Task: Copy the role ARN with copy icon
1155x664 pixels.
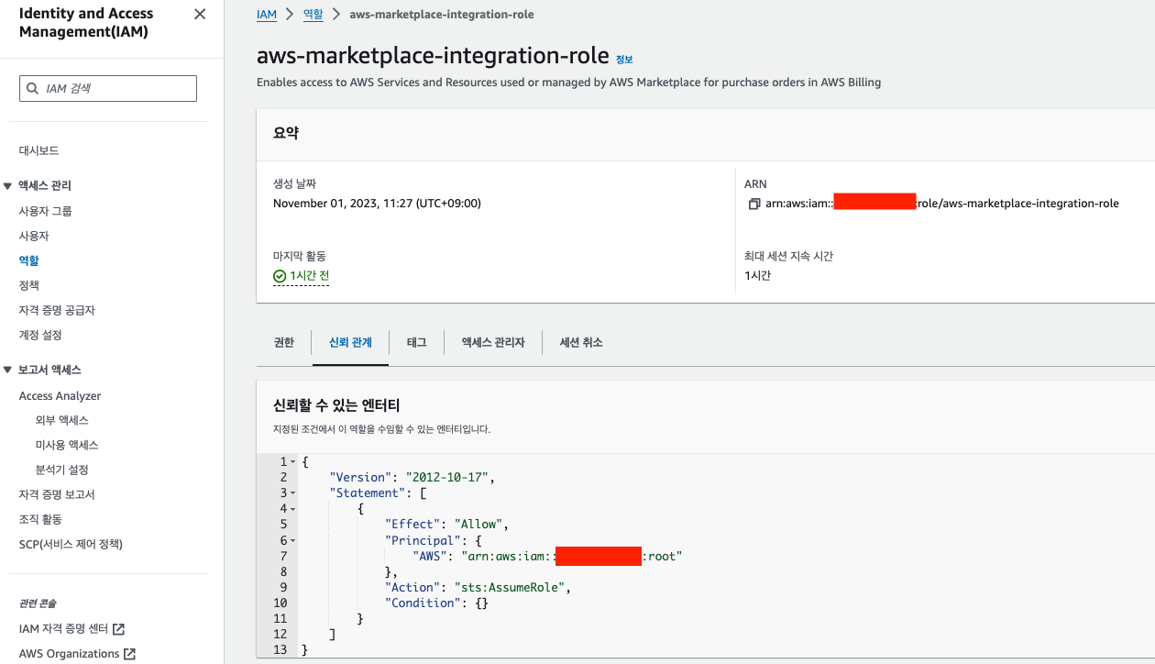Action: point(754,204)
